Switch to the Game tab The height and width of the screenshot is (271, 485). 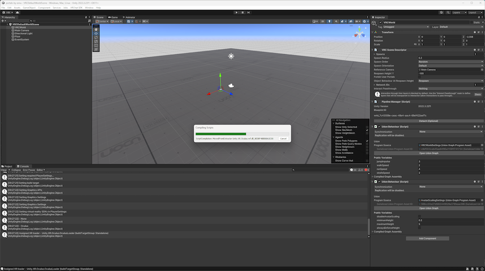click(113, 18)
